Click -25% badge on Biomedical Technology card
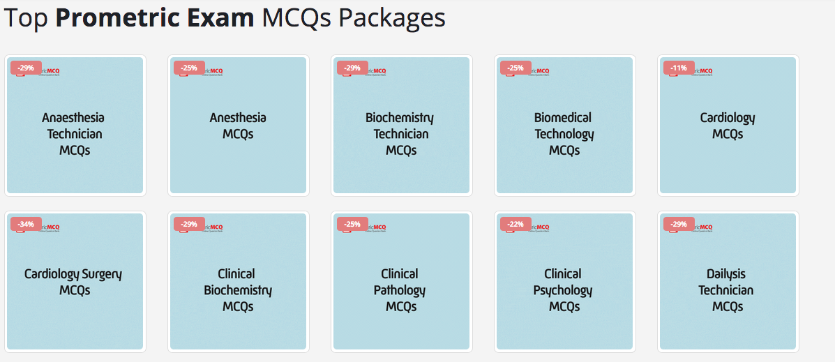The width and height of the screenshot is (835, 362). 516,68
